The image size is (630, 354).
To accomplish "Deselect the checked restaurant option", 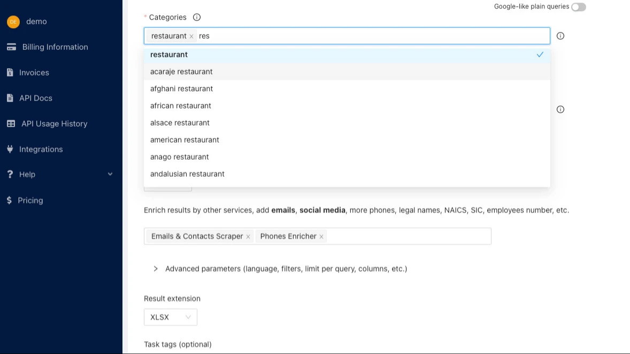I will pyautogui.click(x=347, y=54).
